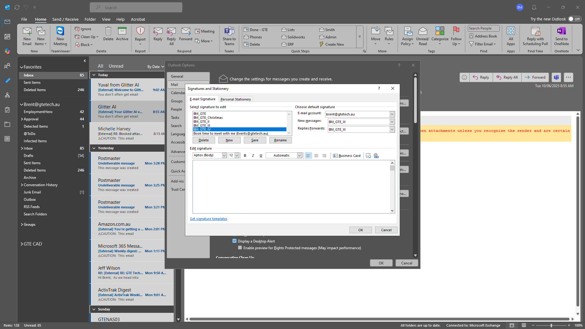
Task: Click the center align icon in signature editor
Action: (x=316, y=156)
